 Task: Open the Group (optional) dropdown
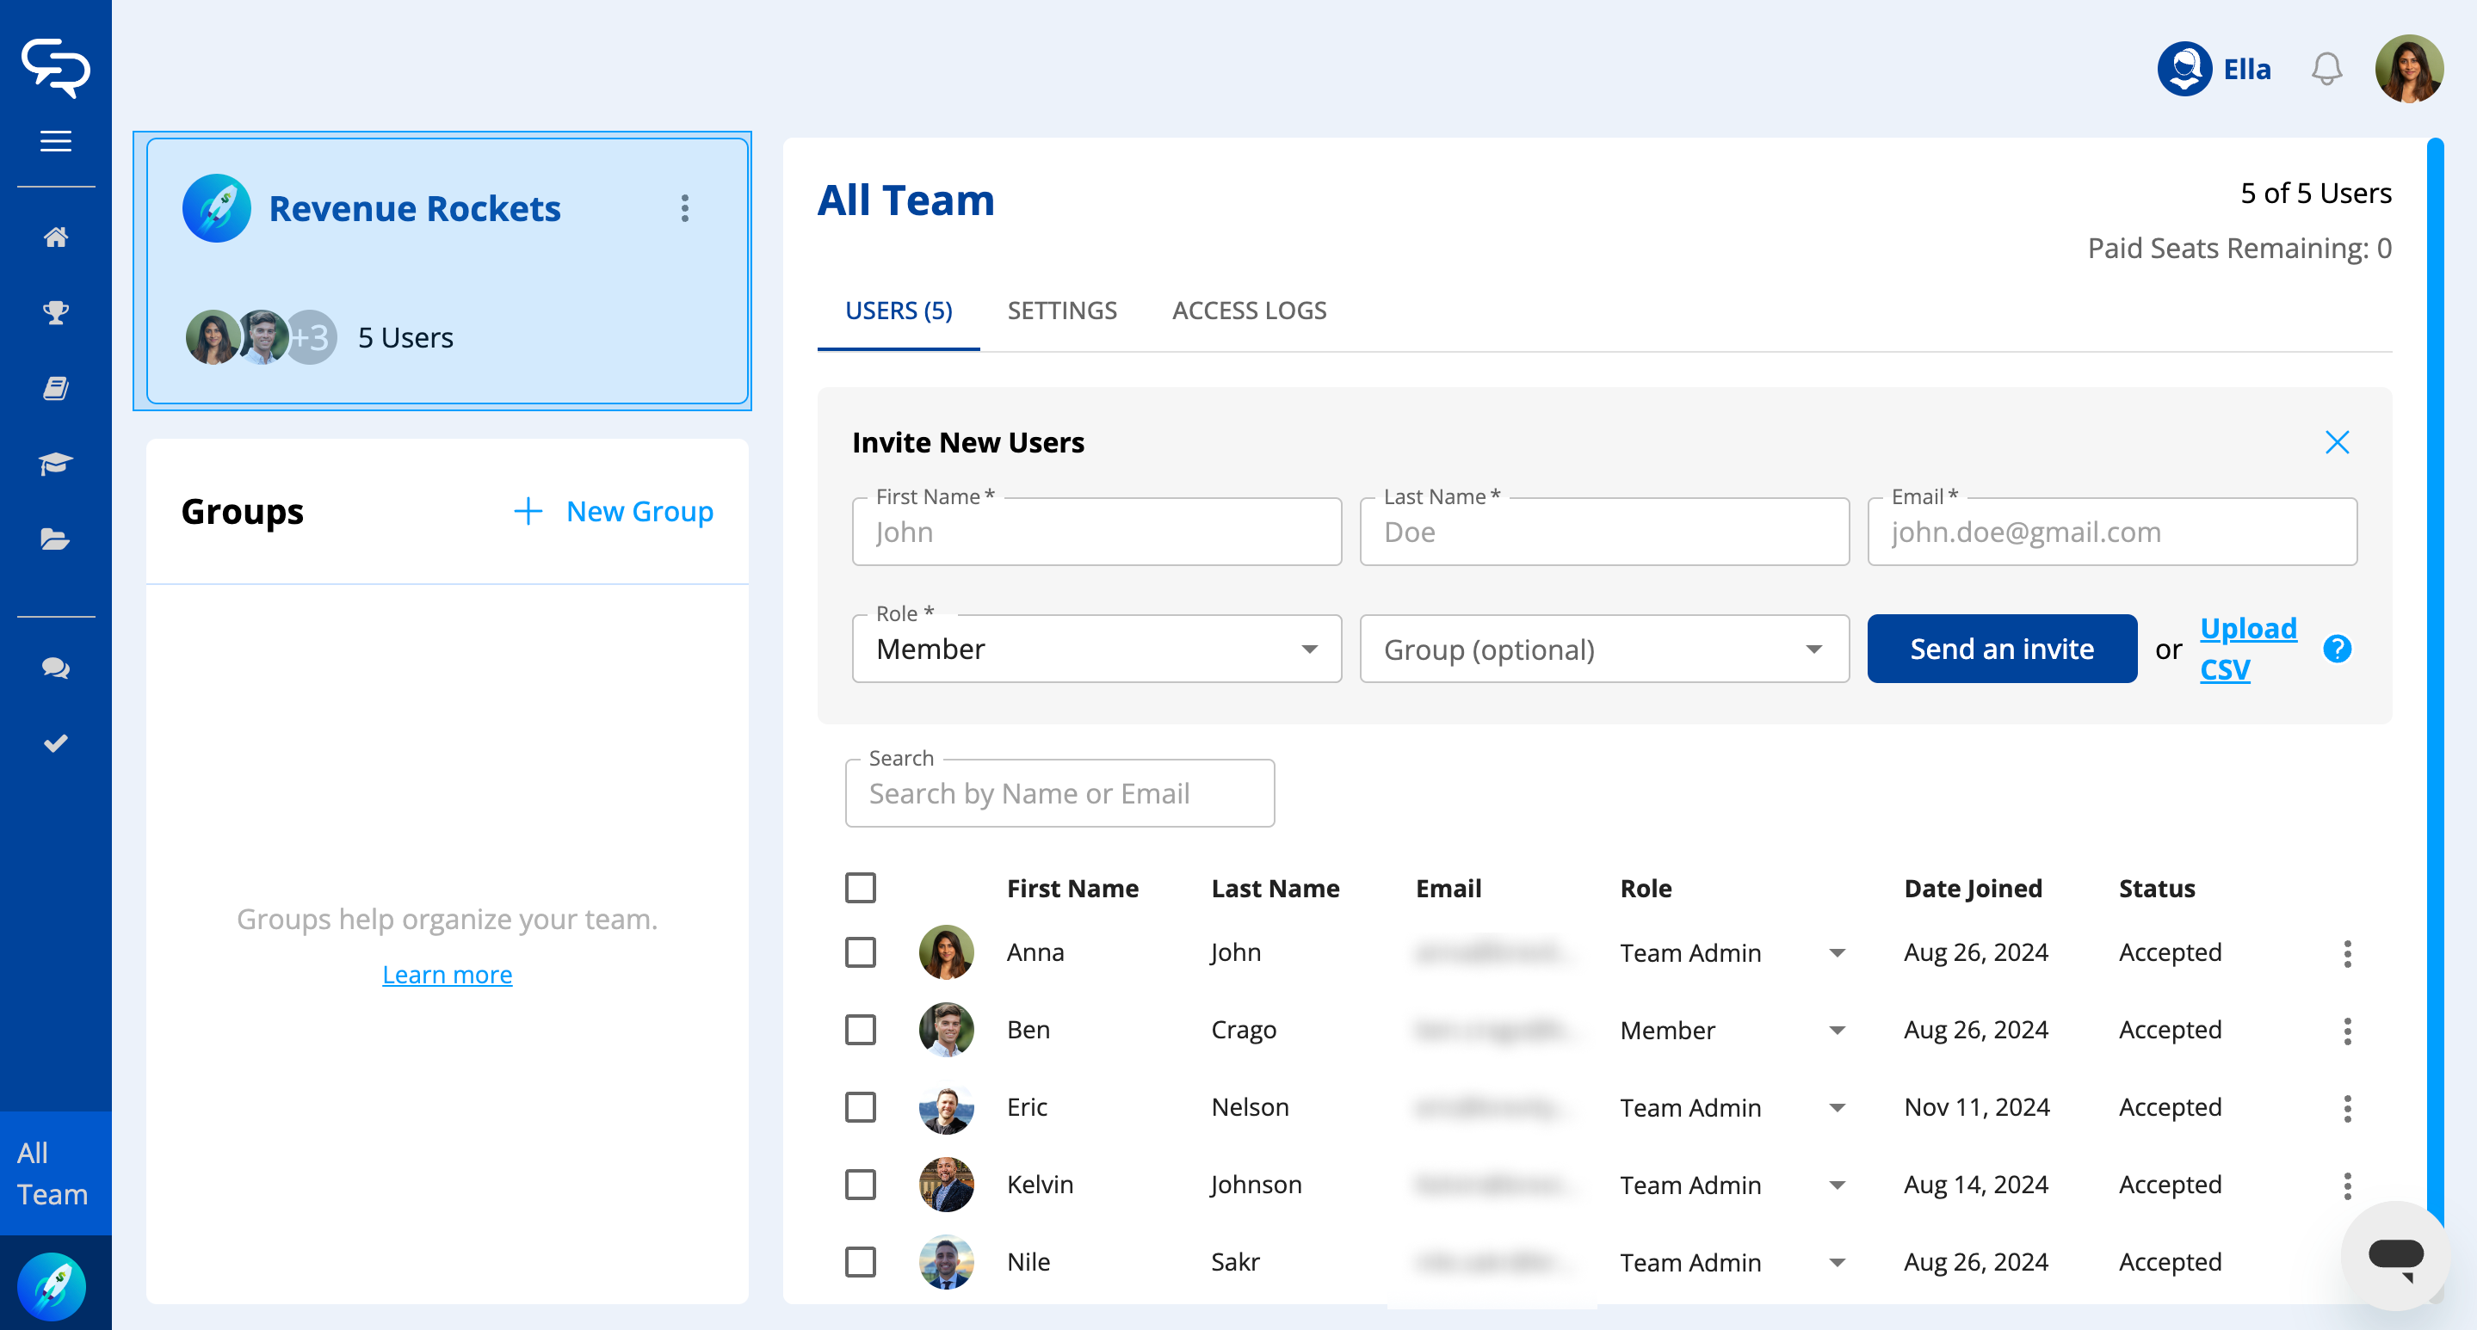click(x=1603, y=649)
